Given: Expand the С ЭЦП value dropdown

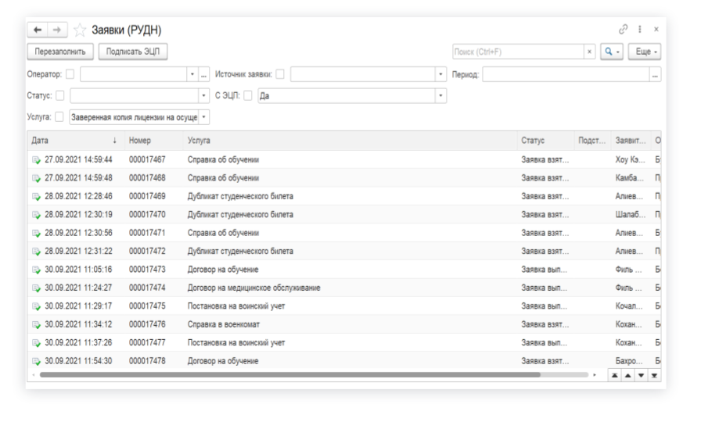Looking at the screenshot, I should click(440, 95).
